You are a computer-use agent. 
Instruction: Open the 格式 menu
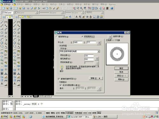53,4
